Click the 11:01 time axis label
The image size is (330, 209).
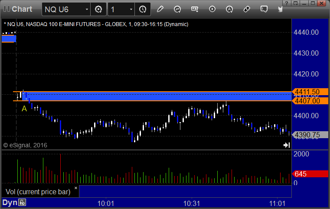pos(278,203)
